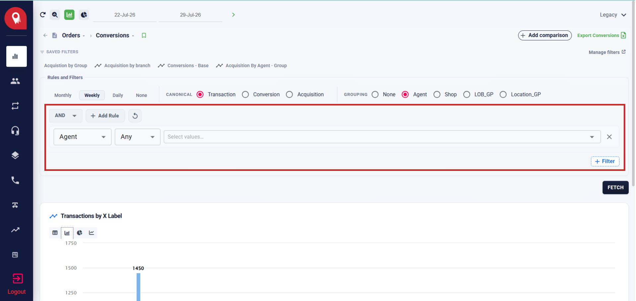The image size is (636, 301).
Task: Set grouping to LOB_GP radio button
Action: tap(467, 94)
